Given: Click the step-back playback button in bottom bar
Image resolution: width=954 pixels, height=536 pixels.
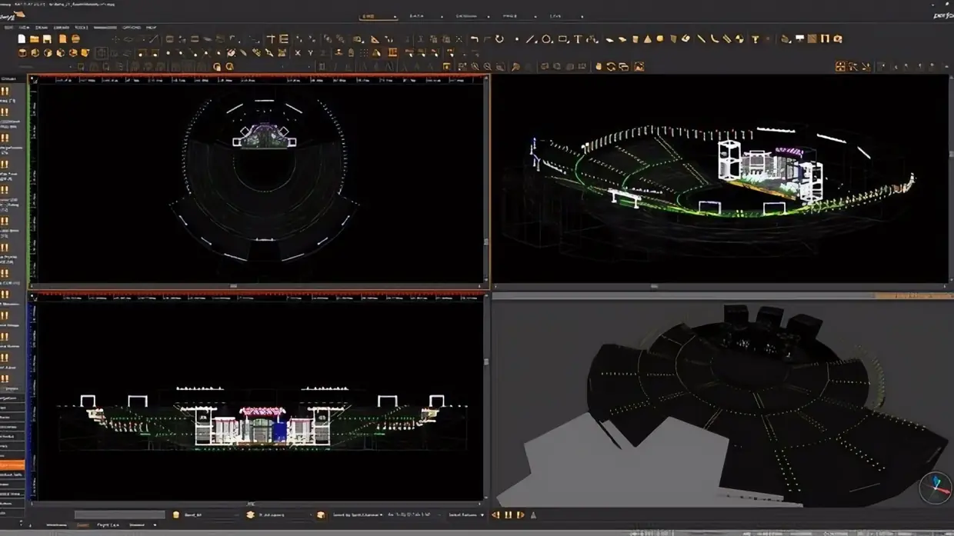Looking at the screenshot, I should 495,514.
